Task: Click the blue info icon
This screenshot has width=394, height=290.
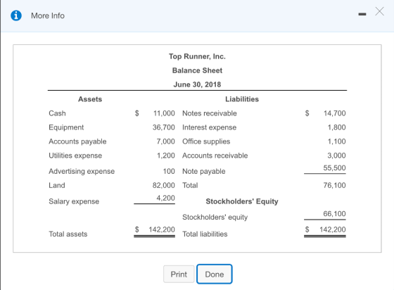Action: [x=16, y=15]
